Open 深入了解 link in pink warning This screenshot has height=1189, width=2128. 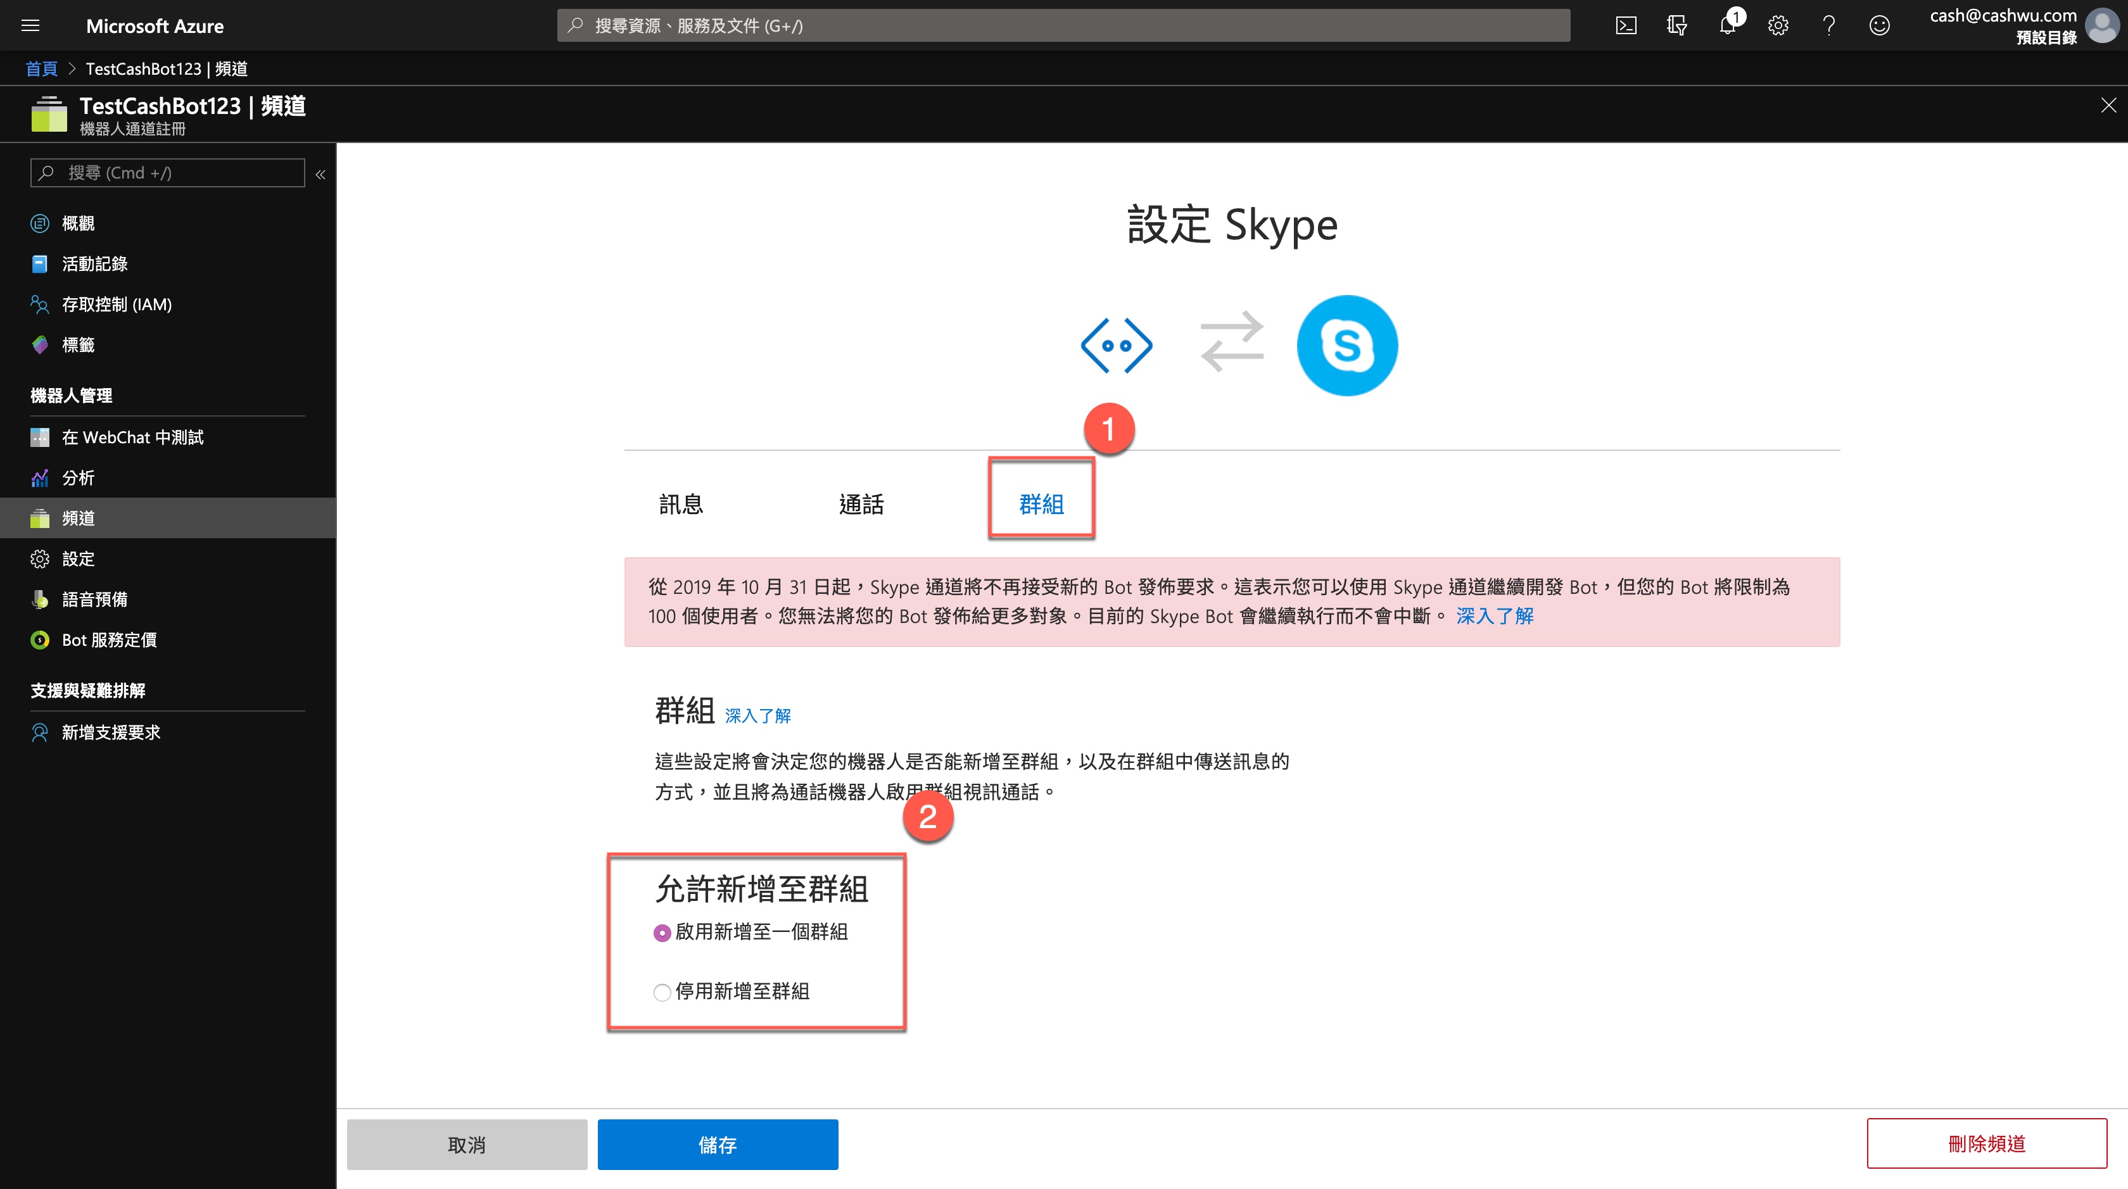pyautogui.click(x=1495, y=616)
